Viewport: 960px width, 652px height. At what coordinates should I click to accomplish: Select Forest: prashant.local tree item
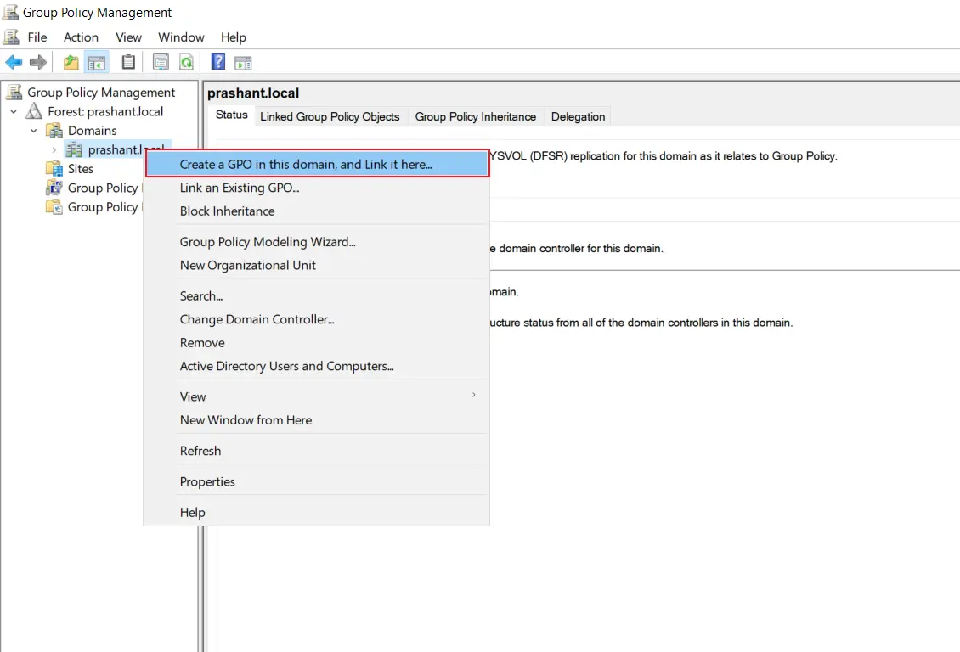(105, 111)
